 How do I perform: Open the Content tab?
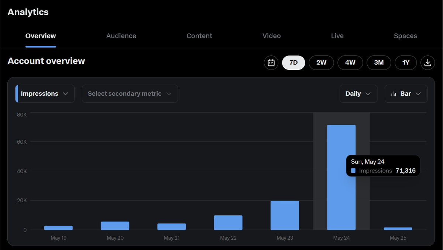pos(199,36)
